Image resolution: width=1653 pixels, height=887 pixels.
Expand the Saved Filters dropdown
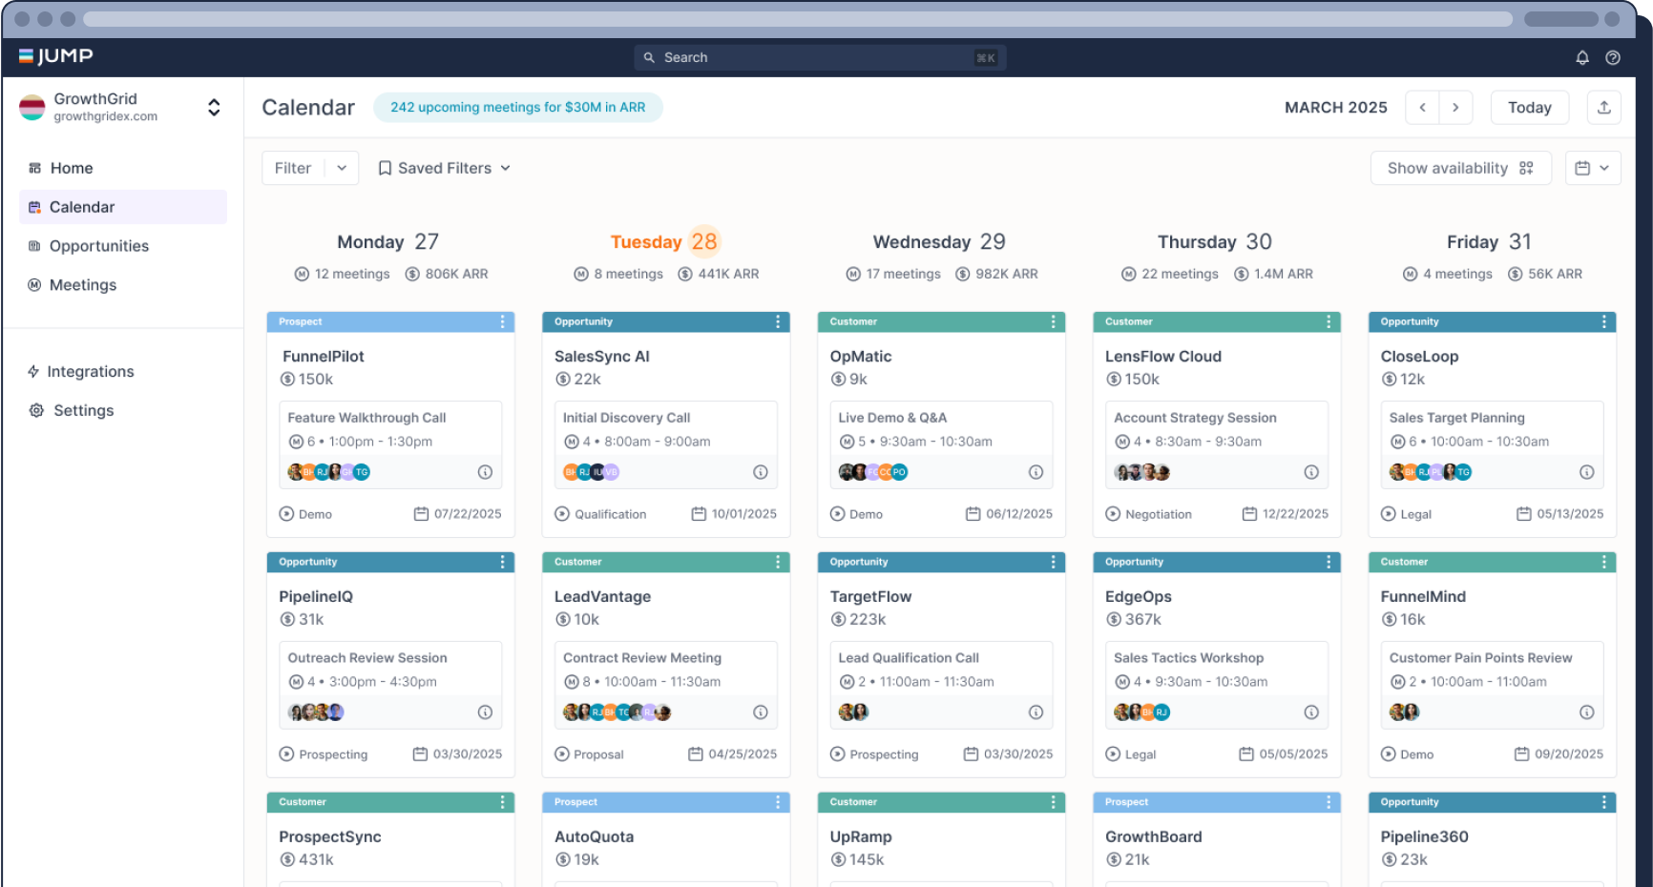point(445,169)
